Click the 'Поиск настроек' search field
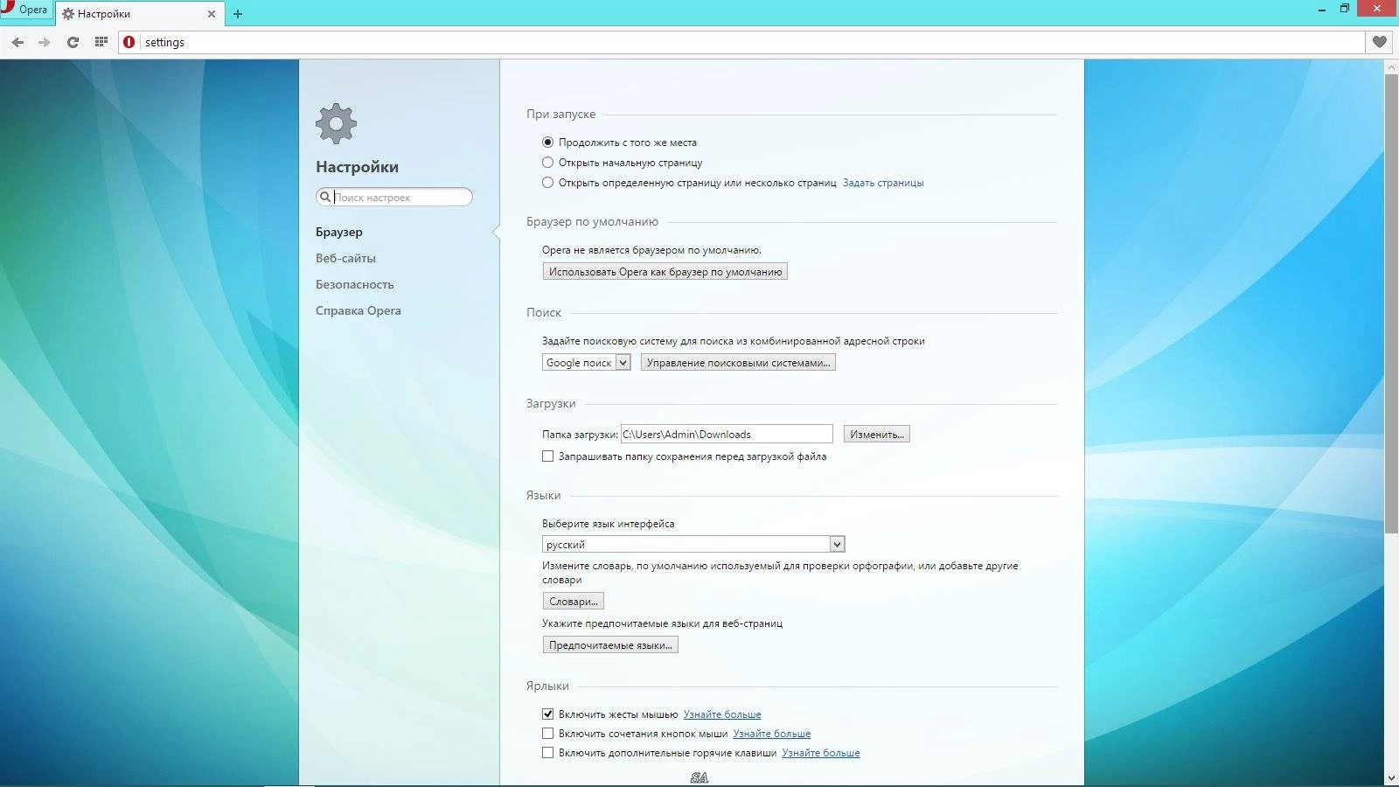1399x787 pixels. click(x=394, y=198)
